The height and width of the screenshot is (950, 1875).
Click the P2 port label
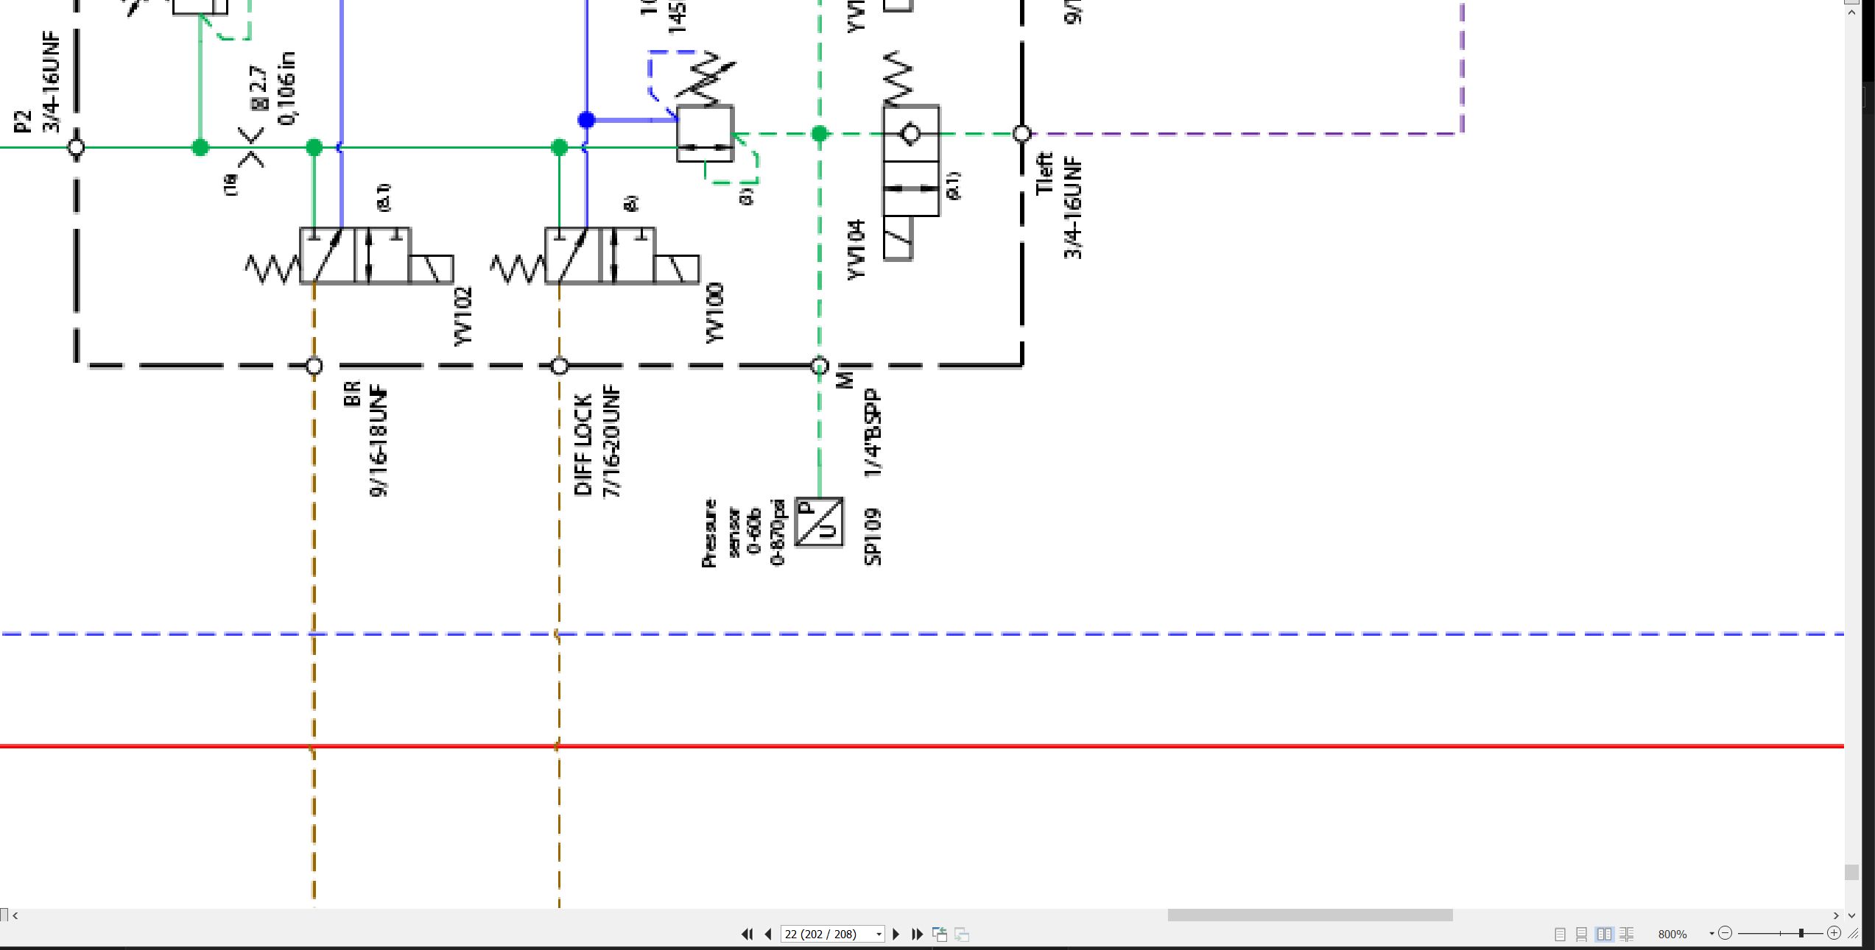tap(23, 121)
